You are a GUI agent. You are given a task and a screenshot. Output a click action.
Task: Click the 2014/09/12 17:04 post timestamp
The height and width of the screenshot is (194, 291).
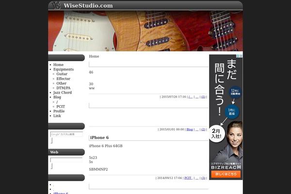[x=169, y=178]
